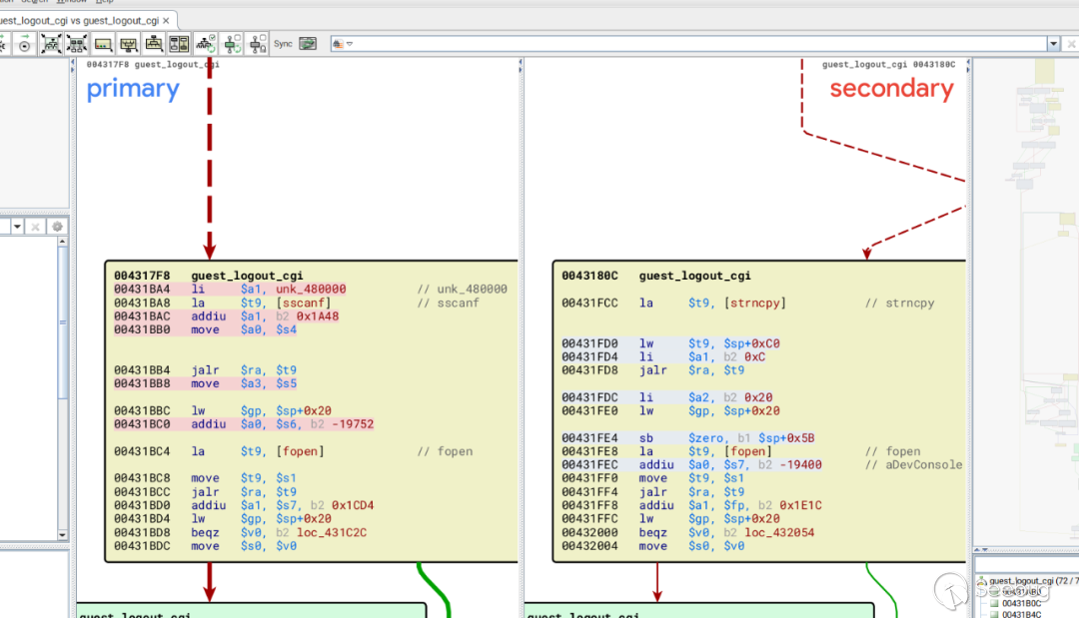This screenshot has height=618, width=1079.
Task: Open the Window menu
Action: tap(71, 1)
